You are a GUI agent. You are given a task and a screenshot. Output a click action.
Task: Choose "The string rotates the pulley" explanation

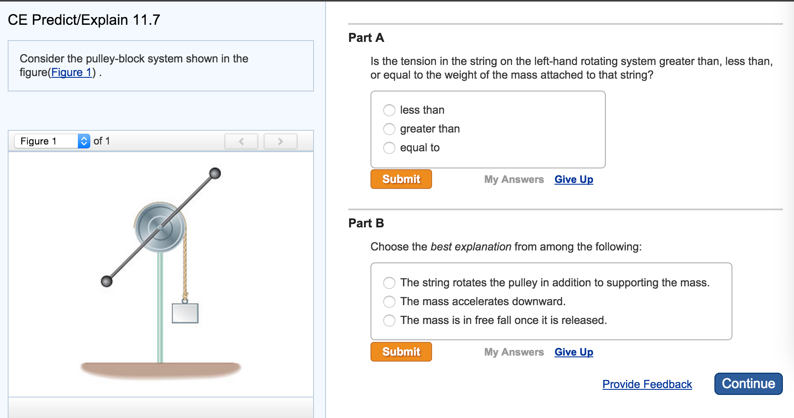[x=389, y=283]
